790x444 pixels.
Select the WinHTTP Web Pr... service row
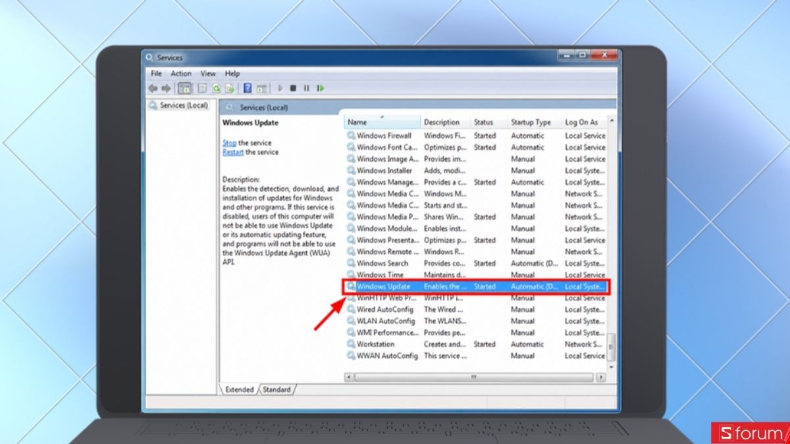click(475, 298)
